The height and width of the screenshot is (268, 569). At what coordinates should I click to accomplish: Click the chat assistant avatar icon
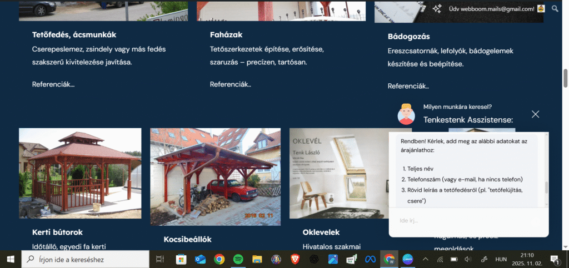(x=406, y=114)
